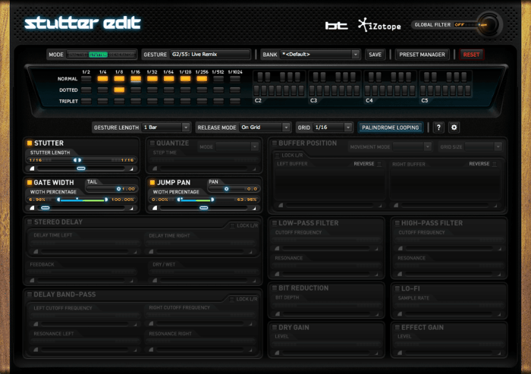Expand the Release Mode dropdown
Image resolution: width=531 pixels, height=374 pixels.
pos(265,127)
